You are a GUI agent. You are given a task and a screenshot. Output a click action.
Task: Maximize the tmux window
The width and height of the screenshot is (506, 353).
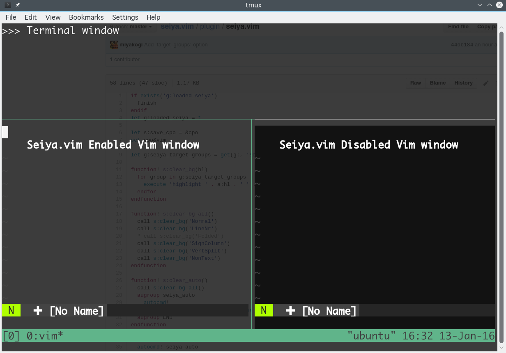click(490, 5)
